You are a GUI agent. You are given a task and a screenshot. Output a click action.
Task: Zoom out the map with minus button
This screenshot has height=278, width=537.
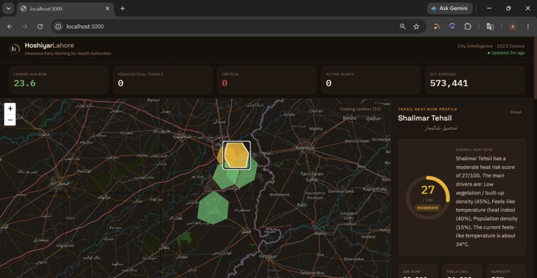click(10, 120)
